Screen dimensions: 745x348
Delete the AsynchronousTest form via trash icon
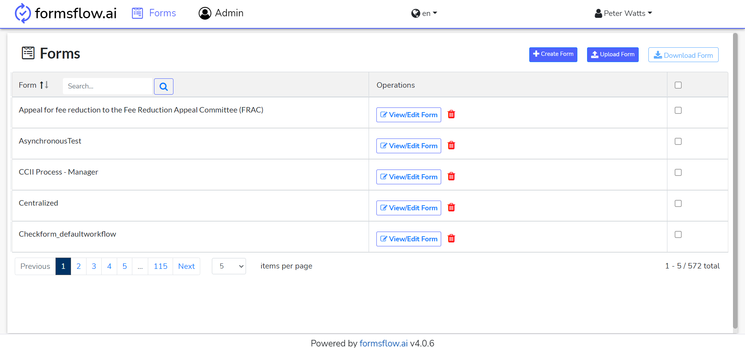coord(451,145)
